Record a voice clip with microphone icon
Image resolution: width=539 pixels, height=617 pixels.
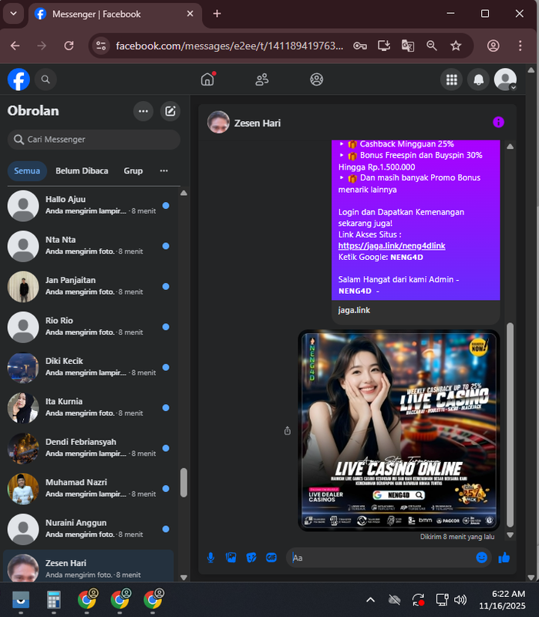pyautogui.click(x=211, y=558)
